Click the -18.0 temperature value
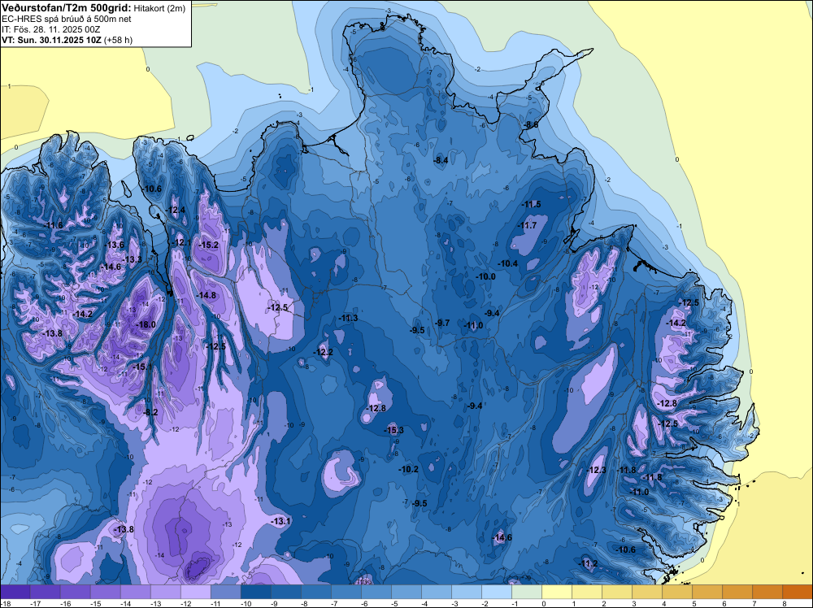This screenshot has width=813, height=608. point(146,325)
